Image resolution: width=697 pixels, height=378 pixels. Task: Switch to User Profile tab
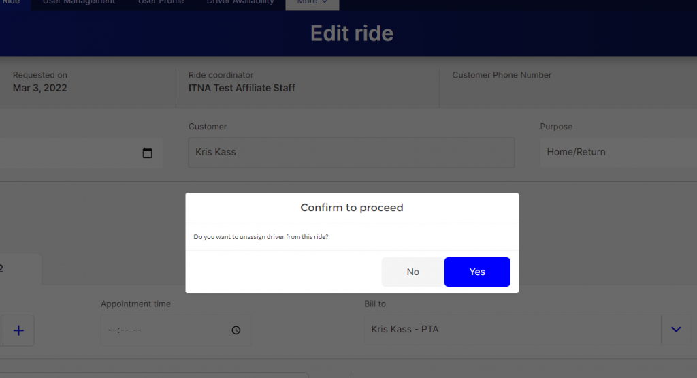coord(161,2)
